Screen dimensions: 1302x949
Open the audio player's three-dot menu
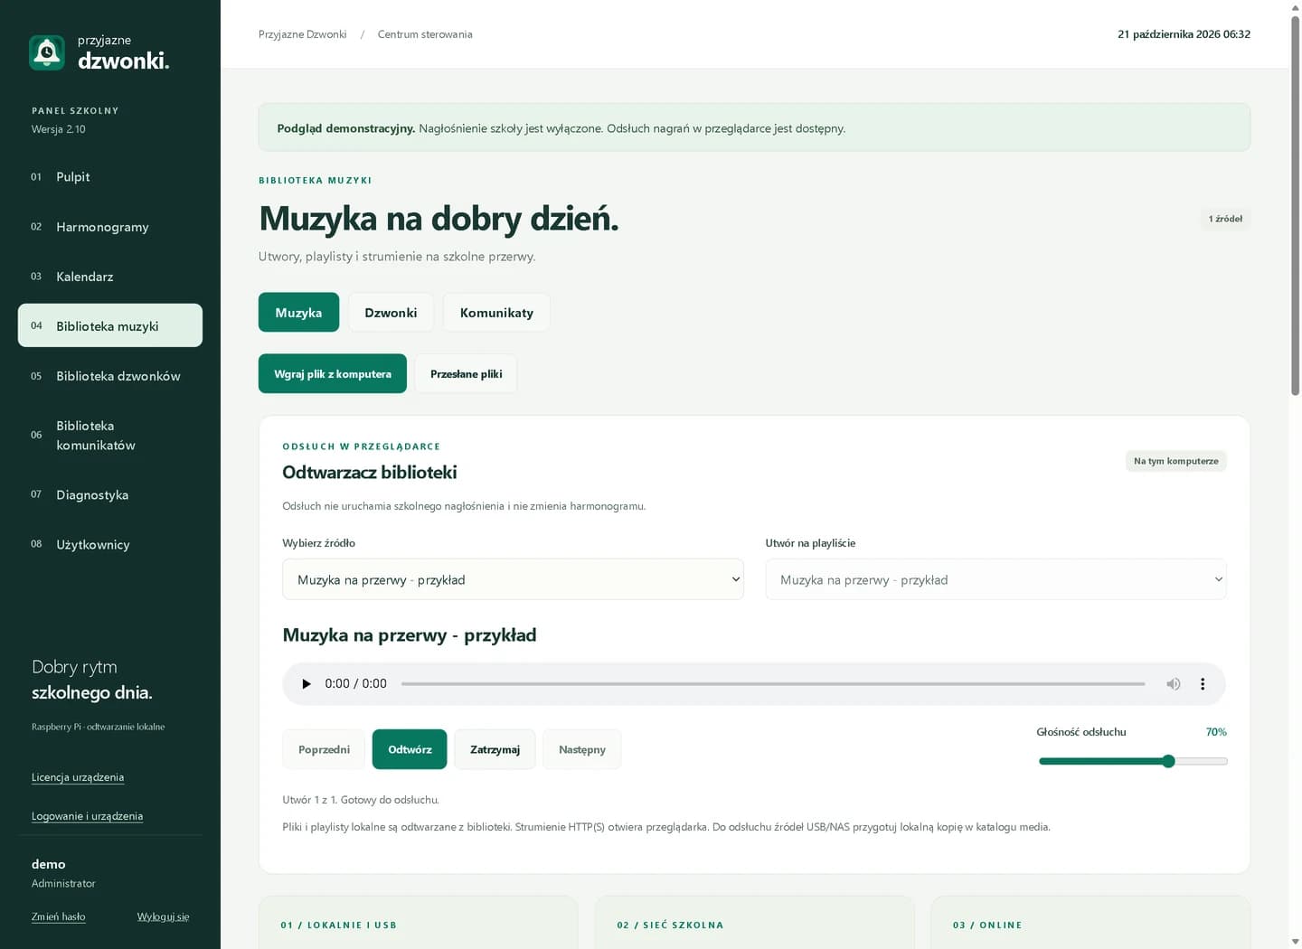(1203, 684)
